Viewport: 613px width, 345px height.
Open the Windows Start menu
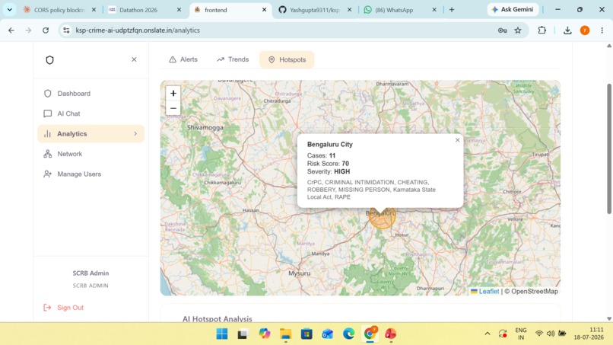point(221,334)
